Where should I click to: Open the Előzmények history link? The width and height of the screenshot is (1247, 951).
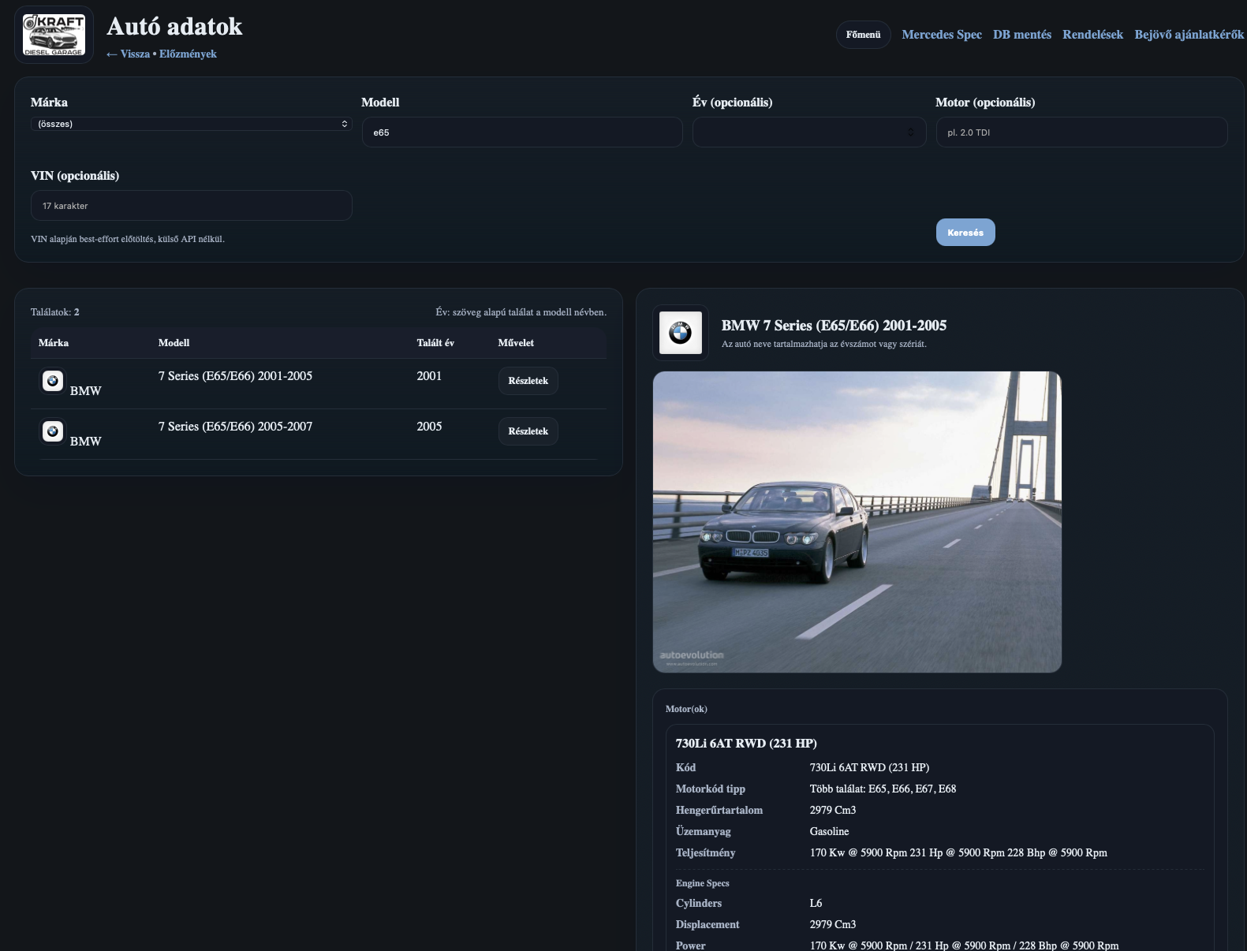(188, 54)
